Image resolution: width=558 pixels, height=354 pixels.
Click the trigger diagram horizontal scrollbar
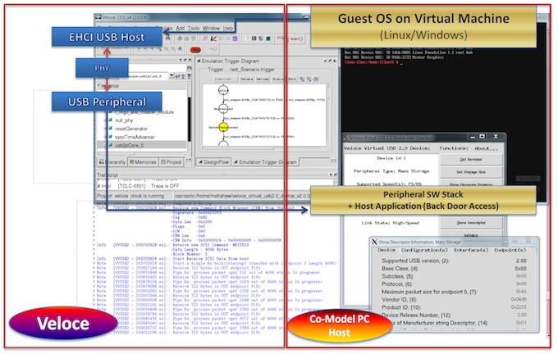(263, 148)
